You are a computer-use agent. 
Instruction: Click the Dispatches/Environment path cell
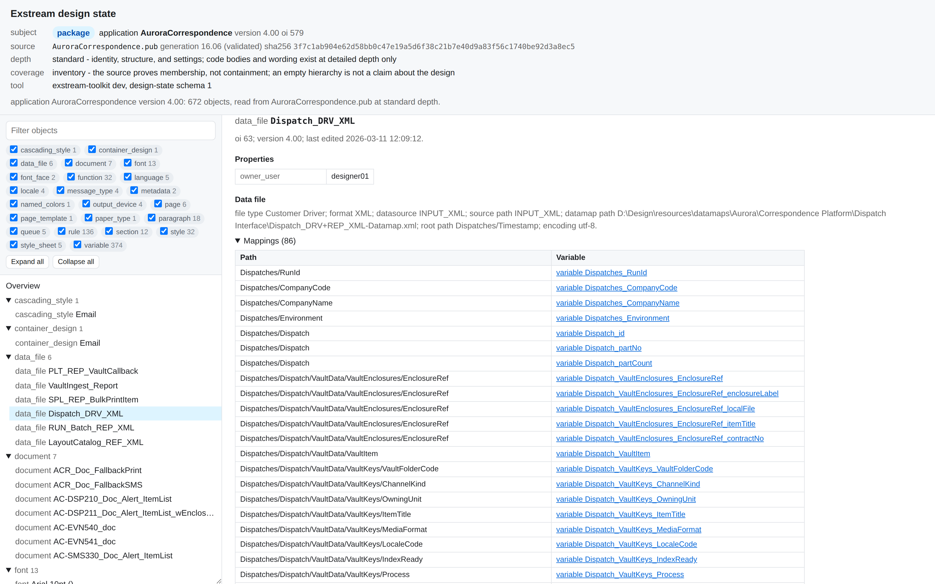(393, 318)
